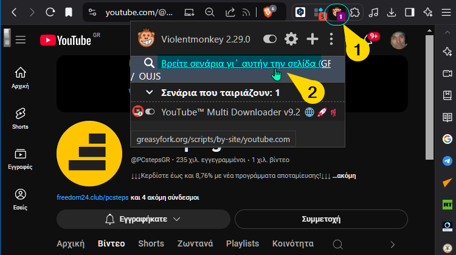Open YouTube account avatar menu
Screen dimensions: 456x255
[x=398, y=40]
